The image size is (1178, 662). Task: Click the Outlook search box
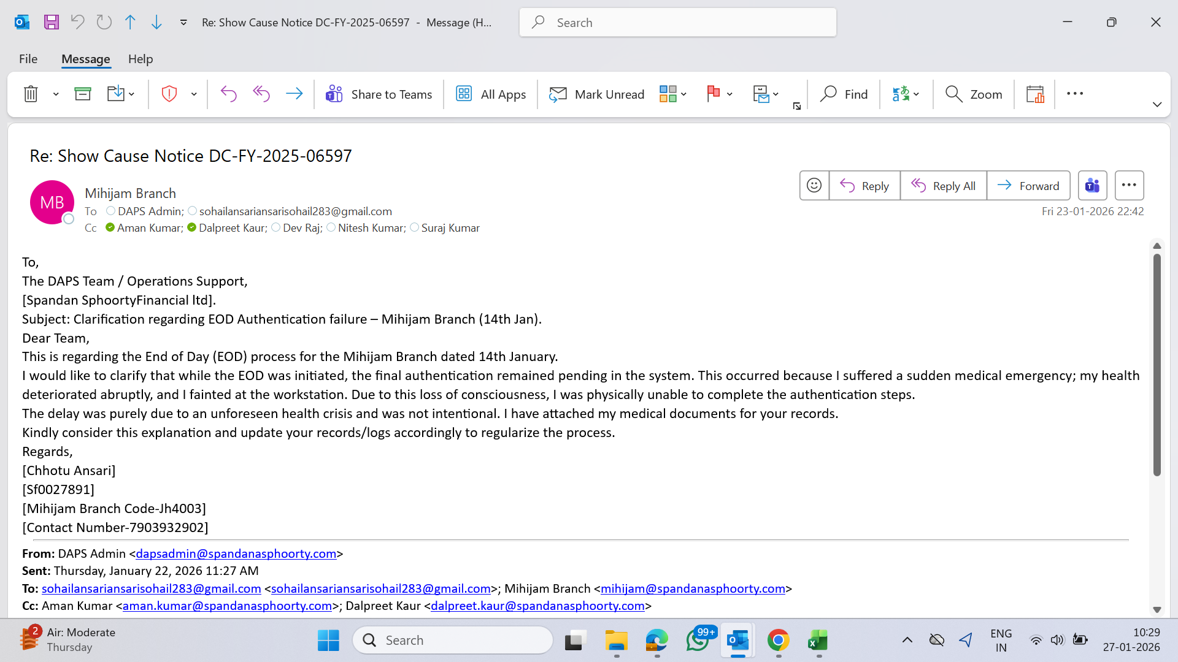tap(677, 22)
